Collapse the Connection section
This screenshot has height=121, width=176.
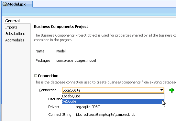coord(36,76)
